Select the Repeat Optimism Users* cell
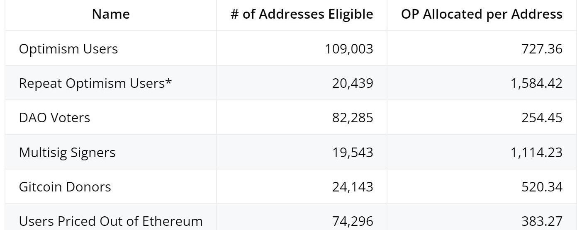Screen dimensions: 582x230 (95, 83)
